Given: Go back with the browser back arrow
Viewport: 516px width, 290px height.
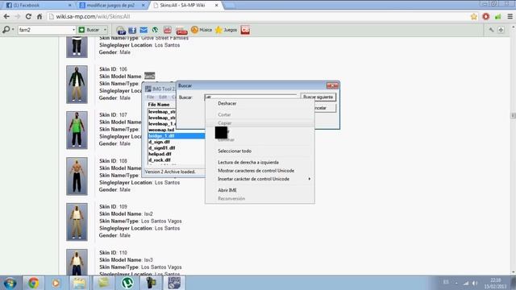Looking at the screenshot, I should [6, 16].
